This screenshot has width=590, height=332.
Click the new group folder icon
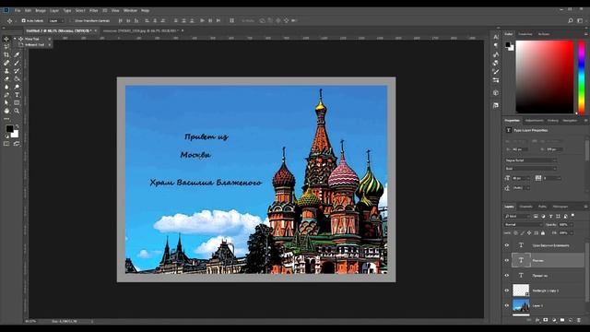click(x=562, y=320)
